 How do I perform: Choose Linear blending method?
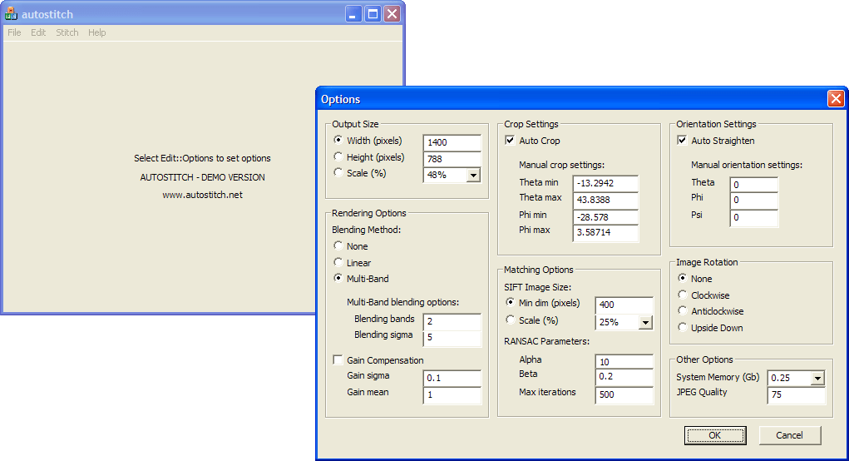click(x=338, y=262)
